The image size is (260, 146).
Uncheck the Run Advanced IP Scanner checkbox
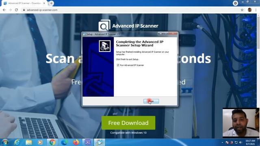click(x=118, y=65)
